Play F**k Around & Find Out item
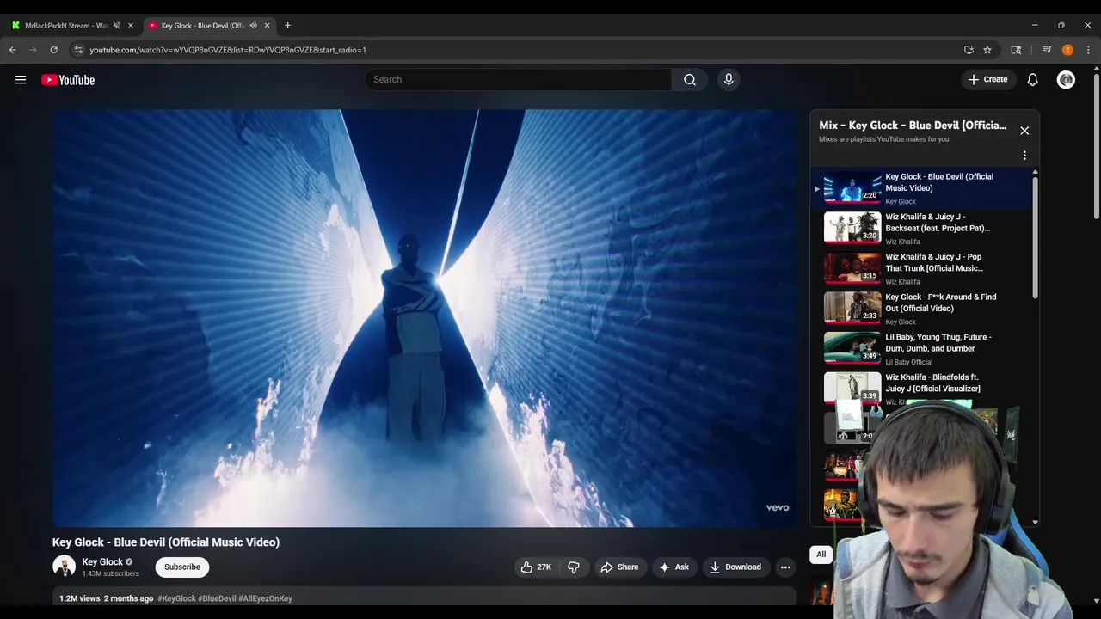The height and width of the screenshot is (619, 1101). (x=921, y=309)
